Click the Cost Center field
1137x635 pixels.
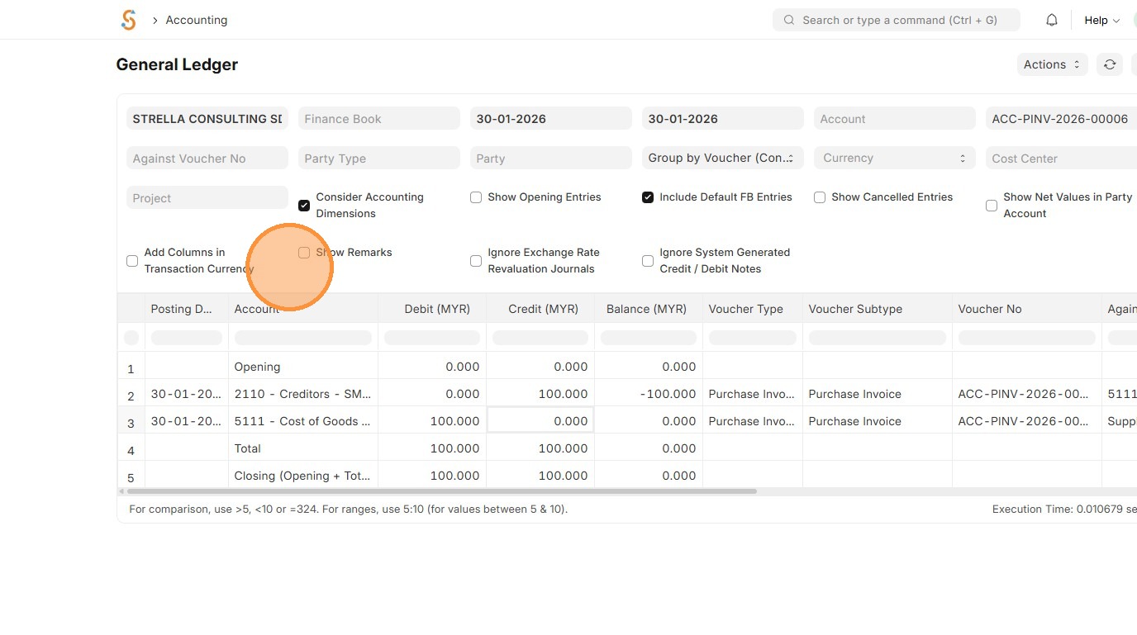point(1061,159)
